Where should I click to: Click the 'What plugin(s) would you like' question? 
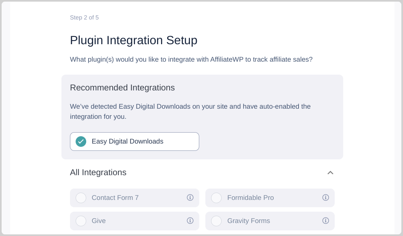(191, 60)
